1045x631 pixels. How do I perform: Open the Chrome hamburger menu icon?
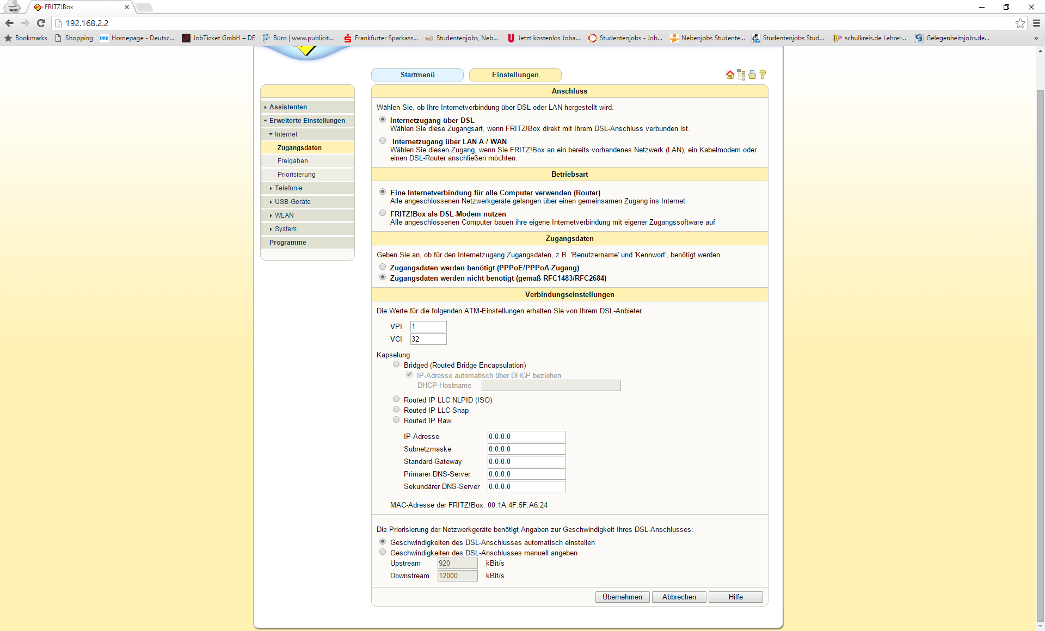click(x=1036, y=23)
